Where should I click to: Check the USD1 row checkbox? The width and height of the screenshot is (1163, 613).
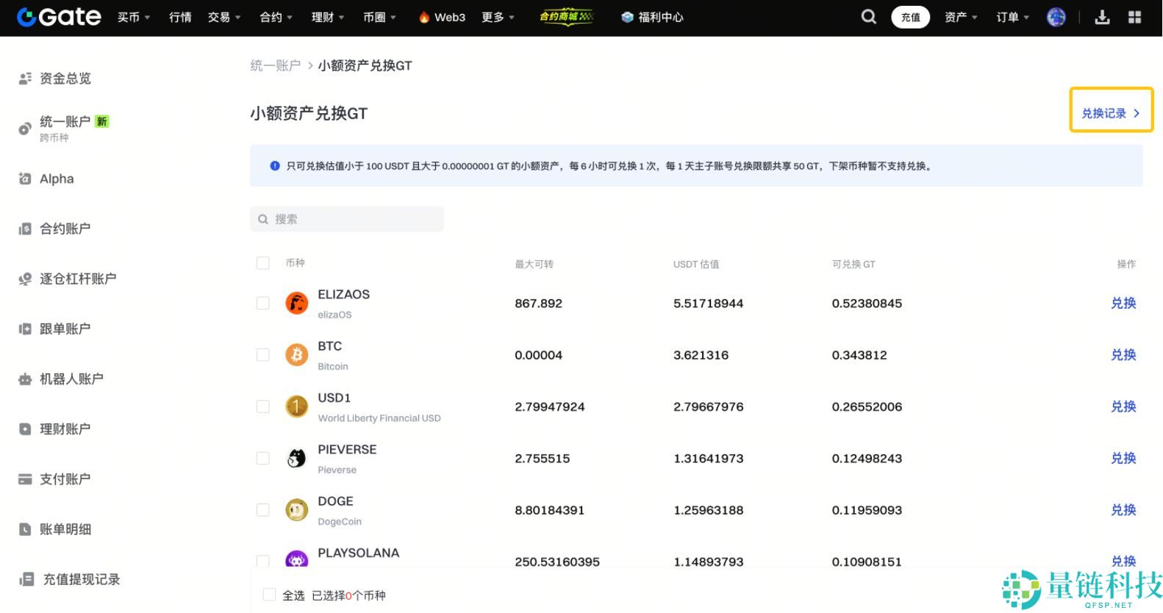pyautogui.click(x=262, y=406)
